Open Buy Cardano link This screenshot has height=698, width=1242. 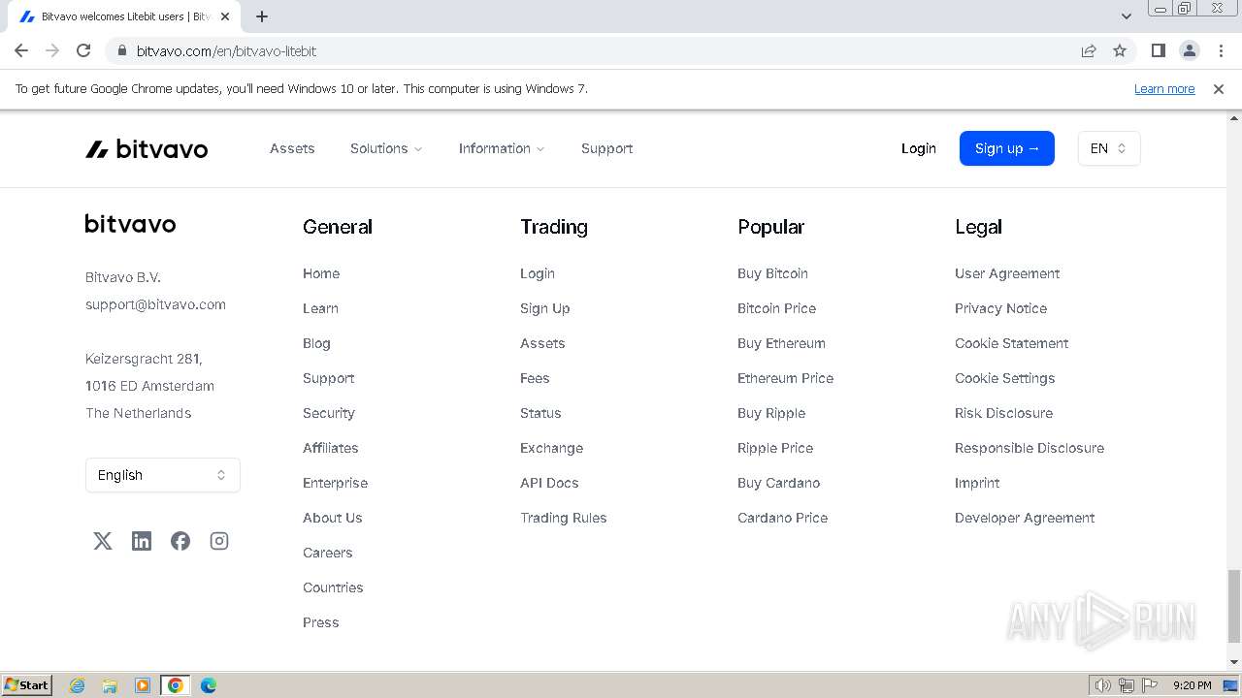click(779, 483)
